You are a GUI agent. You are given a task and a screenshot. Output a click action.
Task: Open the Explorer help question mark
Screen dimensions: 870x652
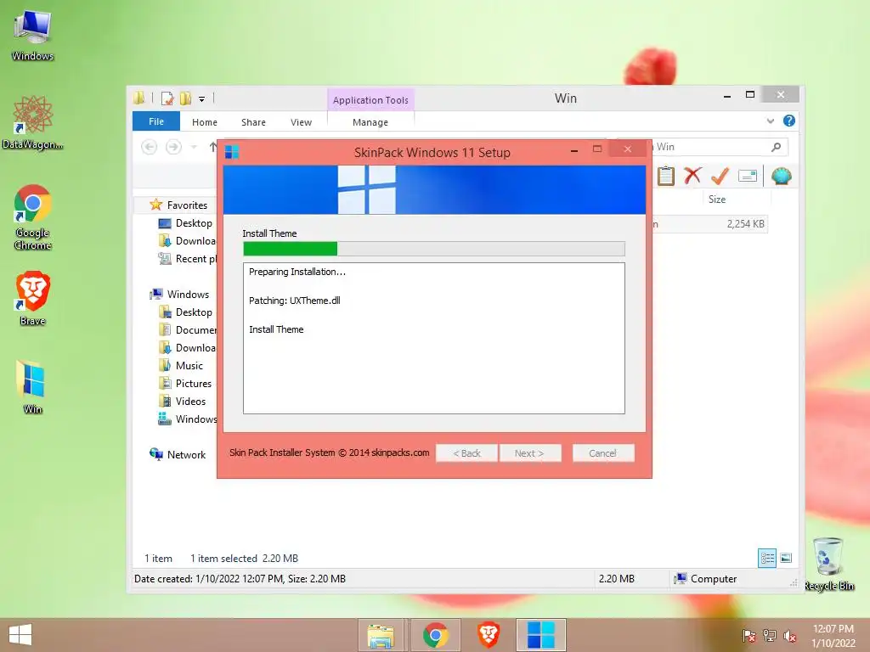click(x=789, y=121)
